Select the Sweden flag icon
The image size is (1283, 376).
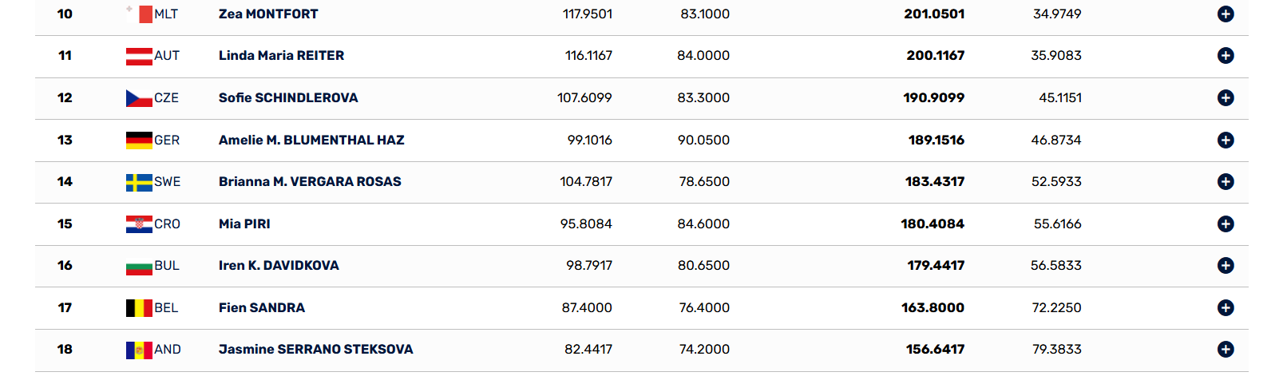(139, 182)
